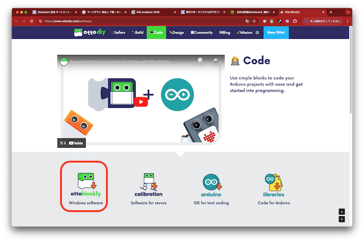Click the profile identity verification button
The image size is (364, 242).
[x=323, y=21]
